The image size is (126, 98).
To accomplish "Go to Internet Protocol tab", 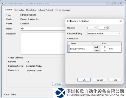I will [45, 10].
